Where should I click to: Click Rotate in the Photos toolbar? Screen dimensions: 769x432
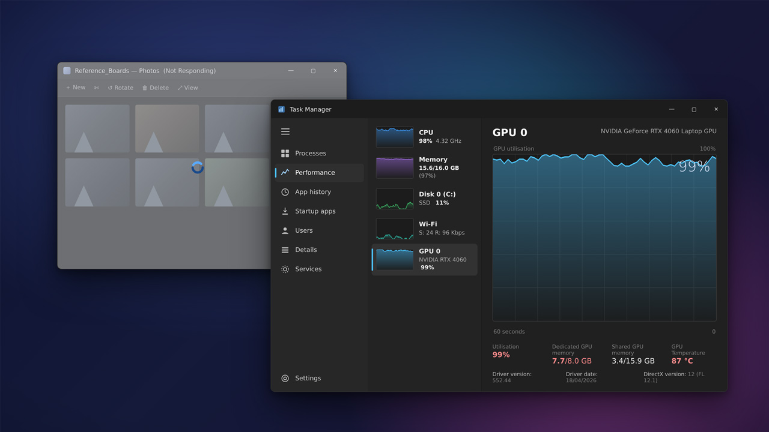click(x=121, y=88)
